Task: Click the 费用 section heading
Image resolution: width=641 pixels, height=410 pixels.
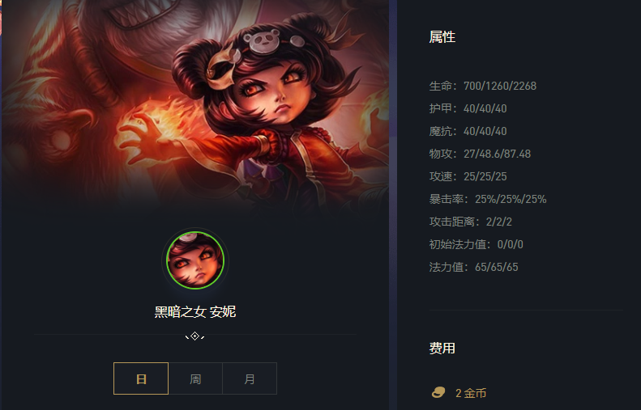Action: click(x=442, y=348)
